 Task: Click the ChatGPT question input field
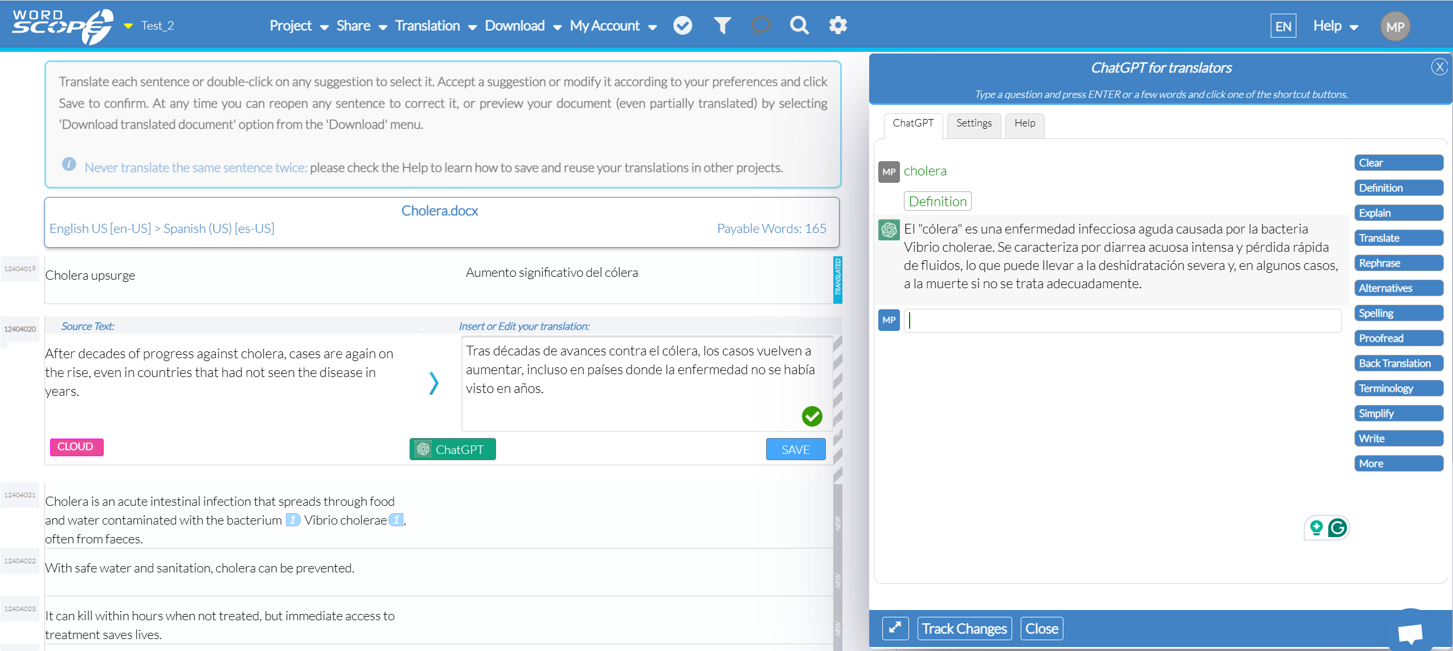point(1122,321)
